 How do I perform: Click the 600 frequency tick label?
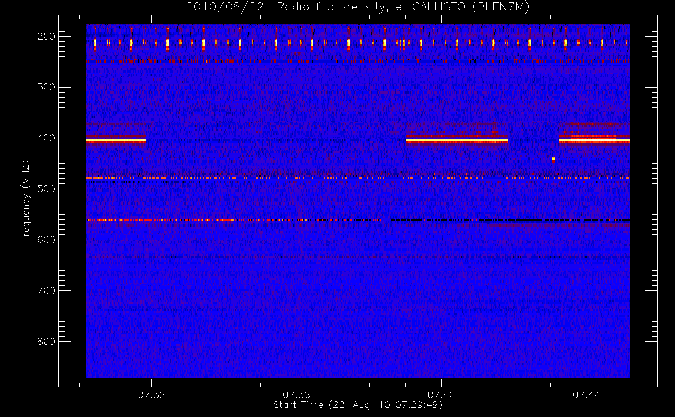46,240
